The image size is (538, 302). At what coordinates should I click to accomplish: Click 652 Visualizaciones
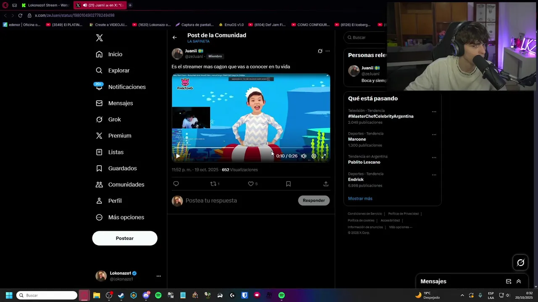click(x=240, y=170)
